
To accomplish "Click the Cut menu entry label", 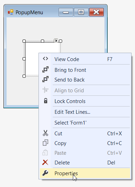I will [x=58, y=134].
